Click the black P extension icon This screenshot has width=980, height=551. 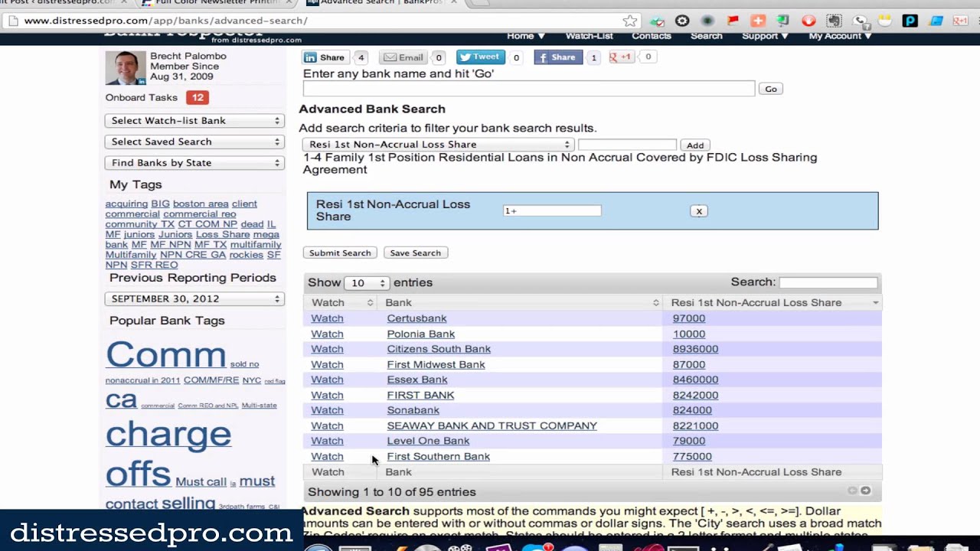tap(910, 21)
